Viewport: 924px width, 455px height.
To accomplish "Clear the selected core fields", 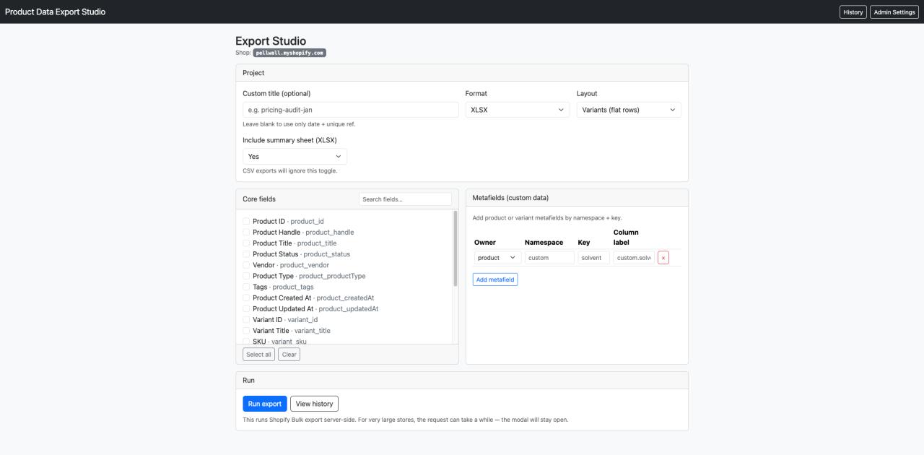I will pyautogui.click(x=289, y=355).
